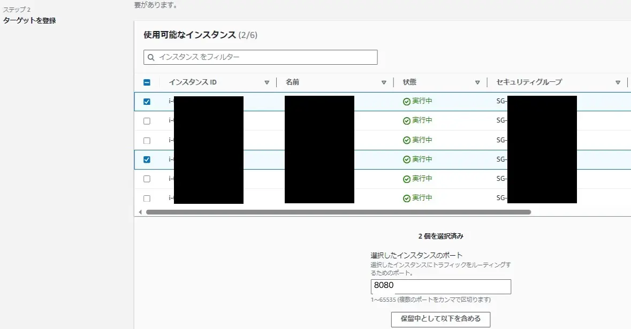The image size is (631, 329).
Task: Open the インスタンス ID column filter dropdown
Action: point(266,82)
